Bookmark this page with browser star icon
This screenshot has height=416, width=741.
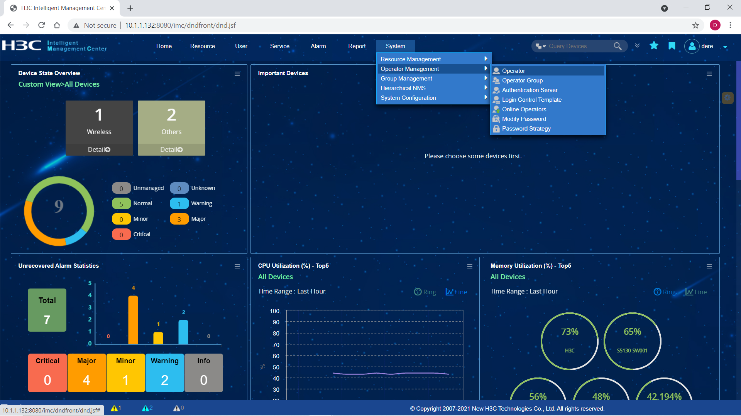click(x=695, y=25)
